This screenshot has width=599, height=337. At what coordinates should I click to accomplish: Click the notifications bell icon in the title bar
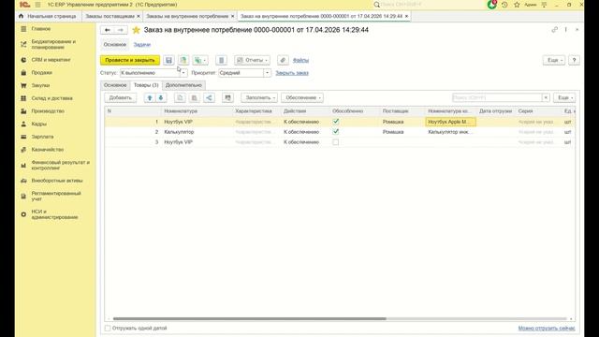coord(491,5)
